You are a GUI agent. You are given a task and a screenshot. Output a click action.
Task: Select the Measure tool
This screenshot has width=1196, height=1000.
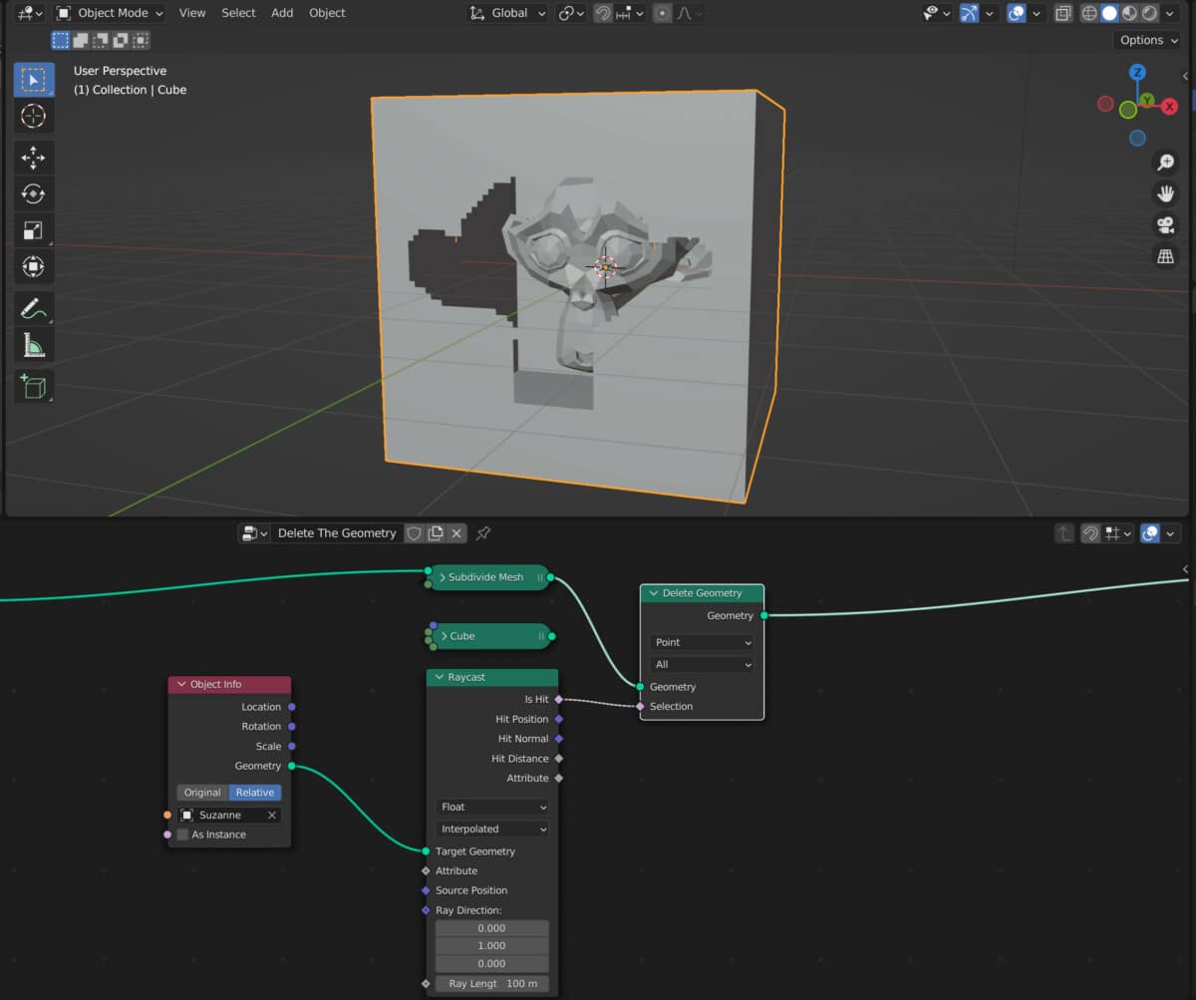(33, 346)
